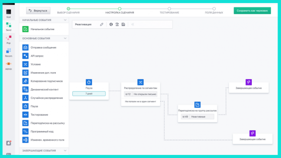The image size is (281, 158).
Task: Click the globe icon in scenario toolbar
Action: pos(111,24)
